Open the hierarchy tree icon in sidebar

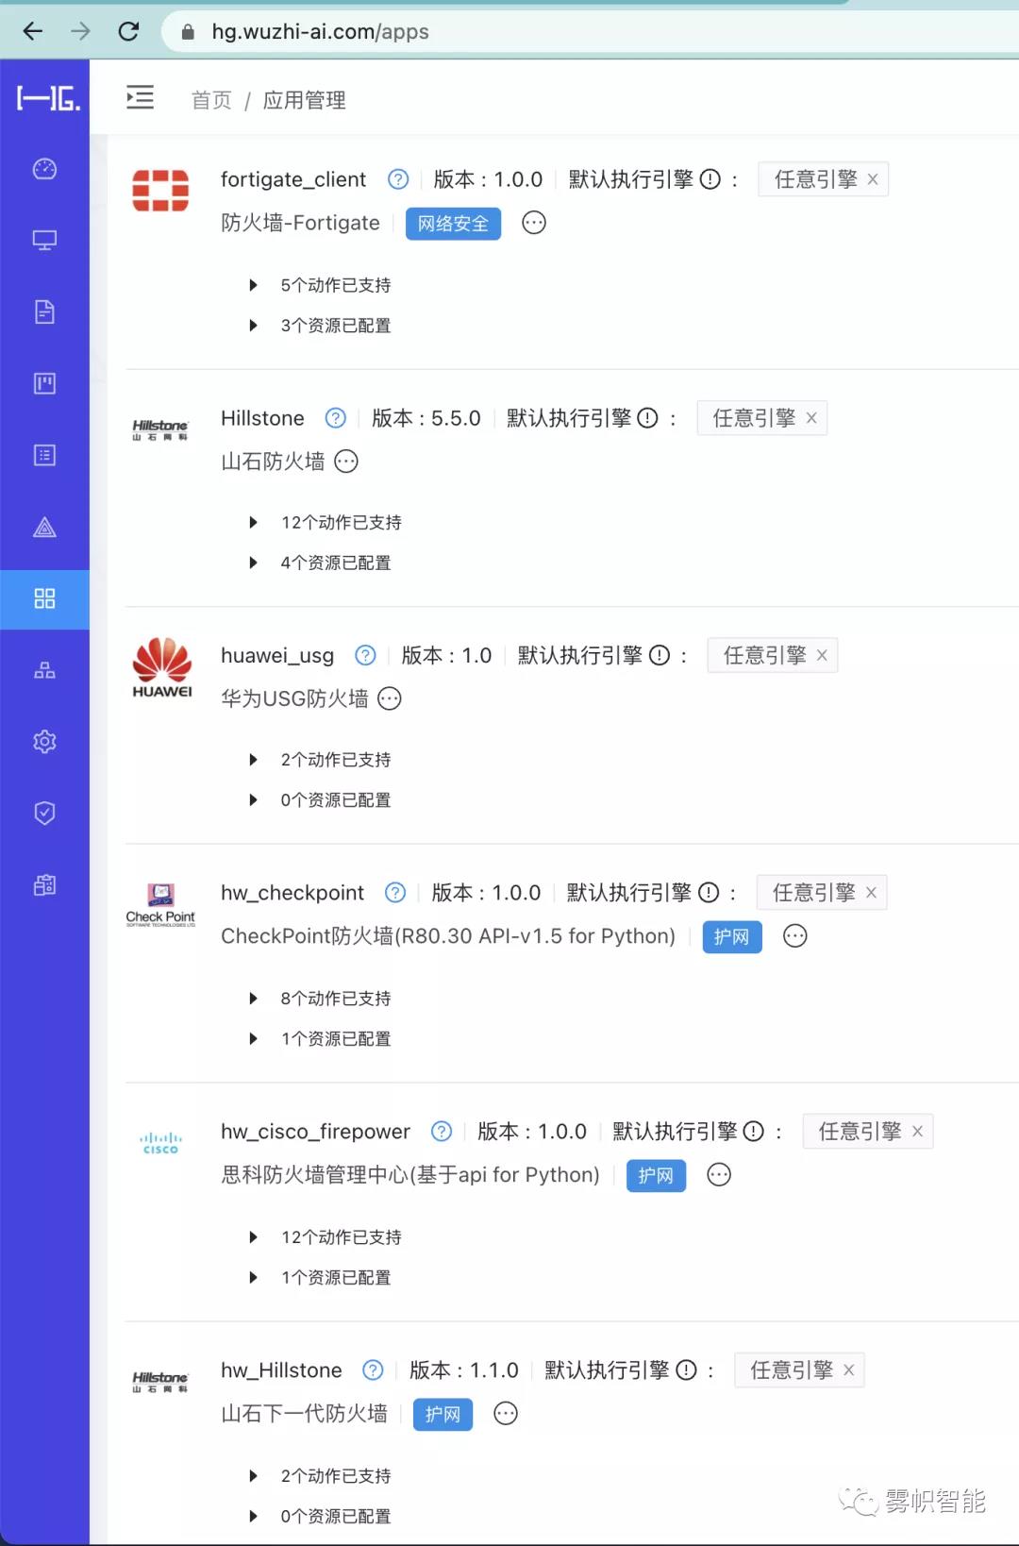[x=44, y=670]
